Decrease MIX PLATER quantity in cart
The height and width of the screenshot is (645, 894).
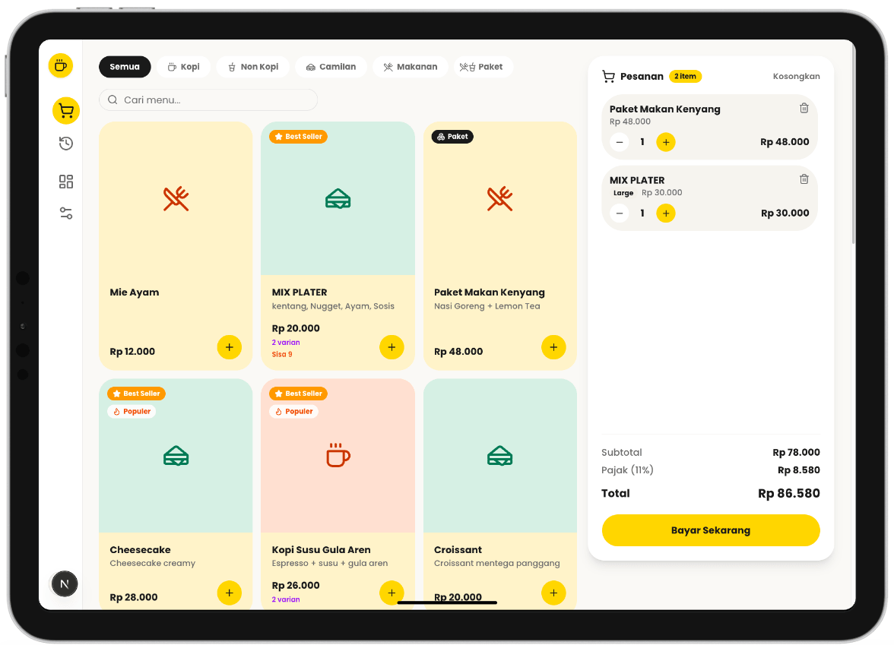(619, 213)
